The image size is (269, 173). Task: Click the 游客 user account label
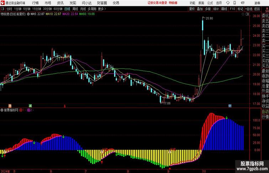257,3
